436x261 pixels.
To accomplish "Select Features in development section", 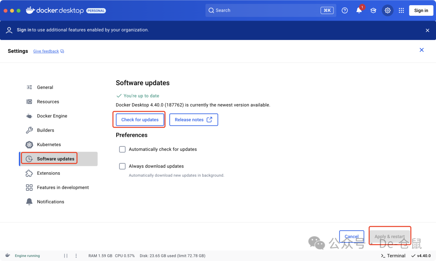I will point(63,188).
